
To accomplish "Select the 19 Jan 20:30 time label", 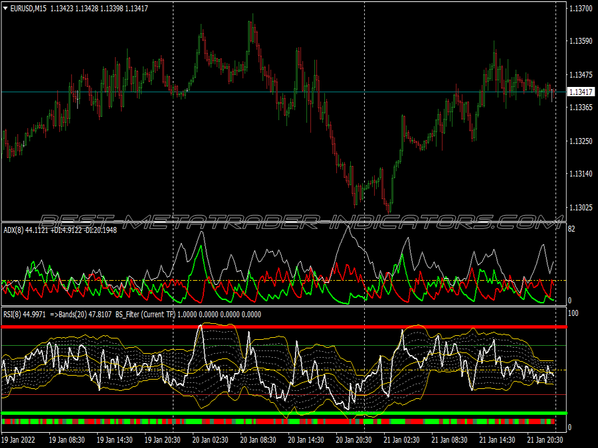I will pos(163,439).
